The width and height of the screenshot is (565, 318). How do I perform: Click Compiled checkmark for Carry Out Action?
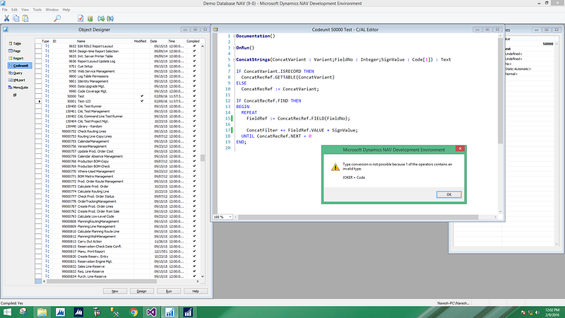tap(195, 241)
